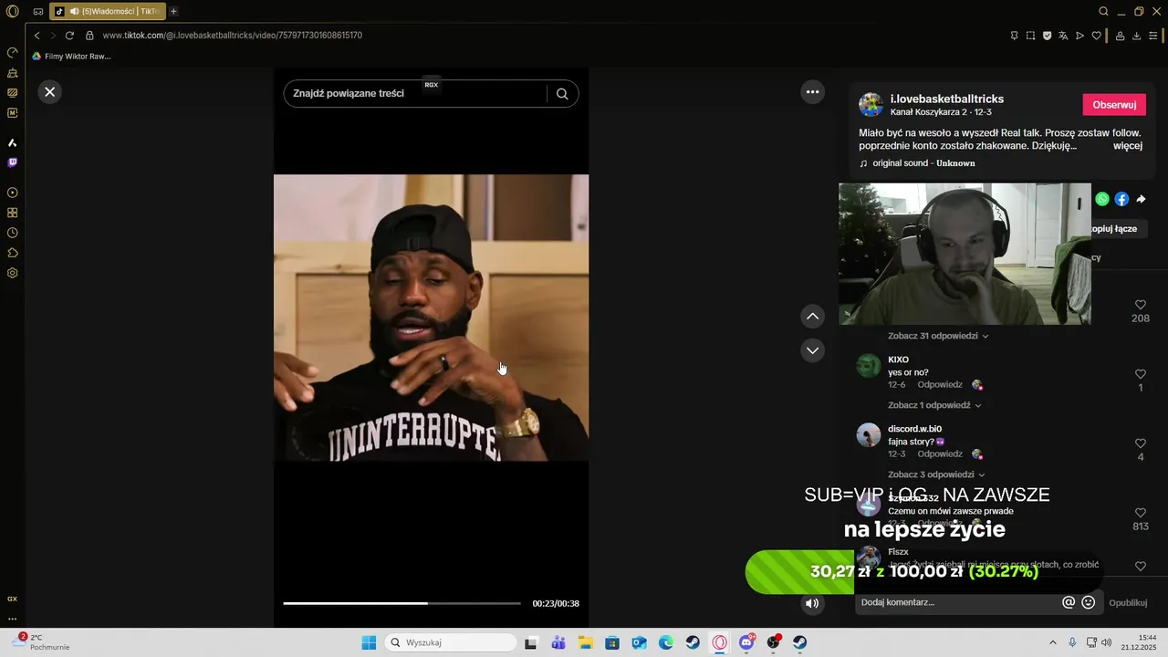Go to previous video with up arrow
Image resolution: width=1168 pixels, height=657 pixels.
(812, 316)
